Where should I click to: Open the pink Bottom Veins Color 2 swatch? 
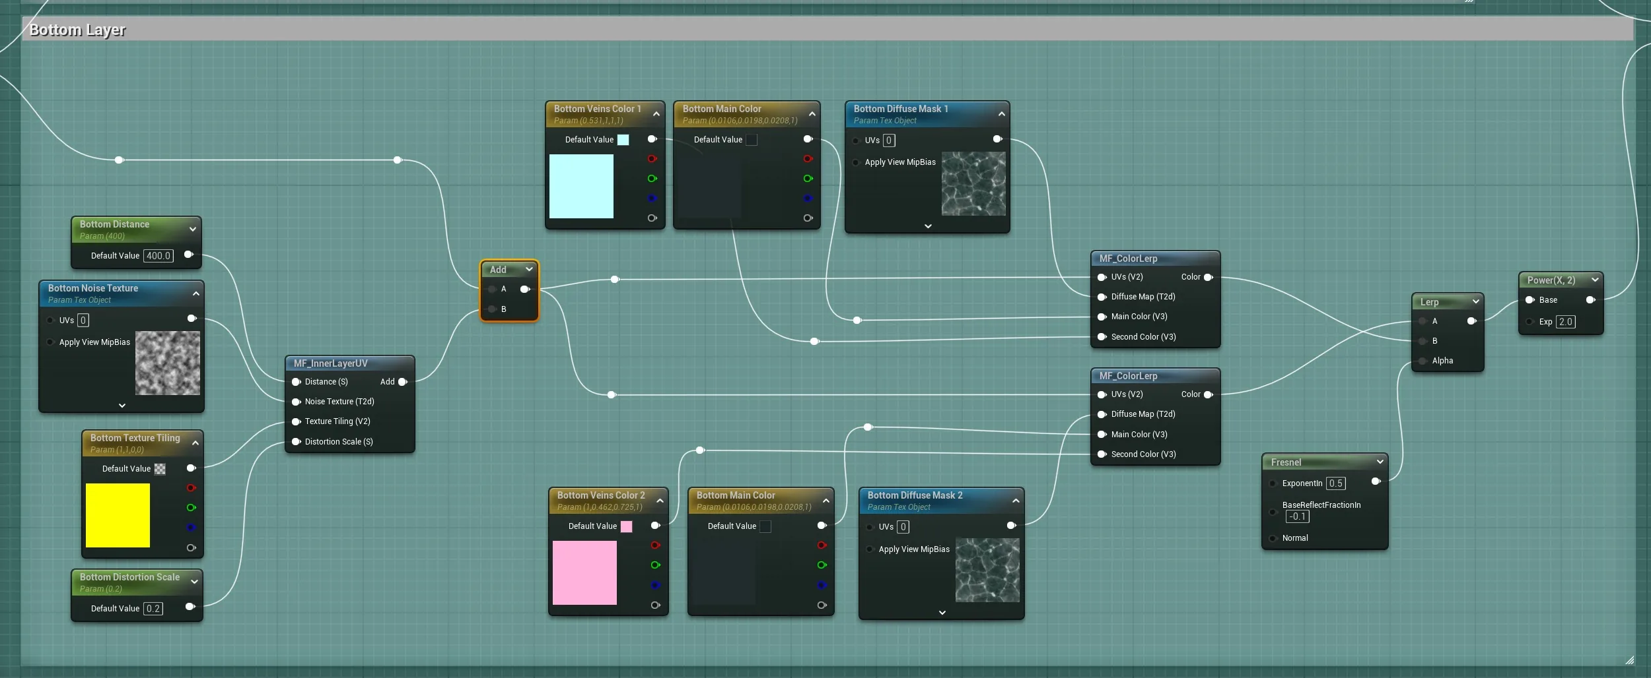(626, 526)
